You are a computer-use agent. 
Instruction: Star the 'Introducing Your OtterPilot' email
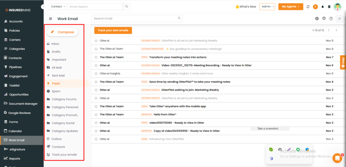tap(96, 139)
